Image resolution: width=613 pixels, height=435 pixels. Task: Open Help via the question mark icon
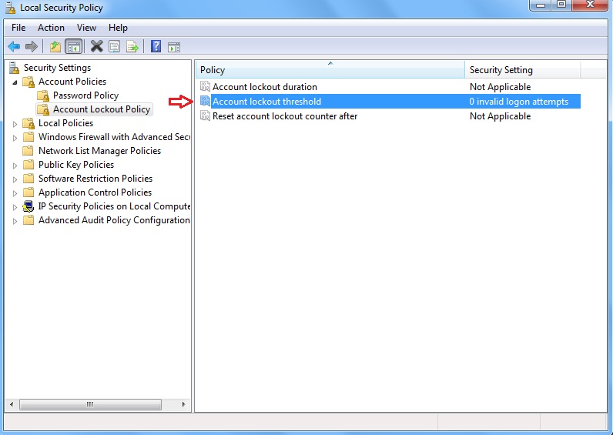pyautogui.click(x=156, y=46)
